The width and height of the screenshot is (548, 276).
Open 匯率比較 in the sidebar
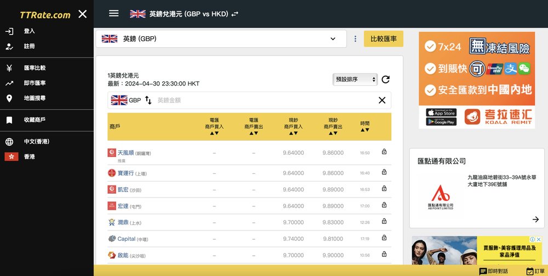[x=35, y=68]
